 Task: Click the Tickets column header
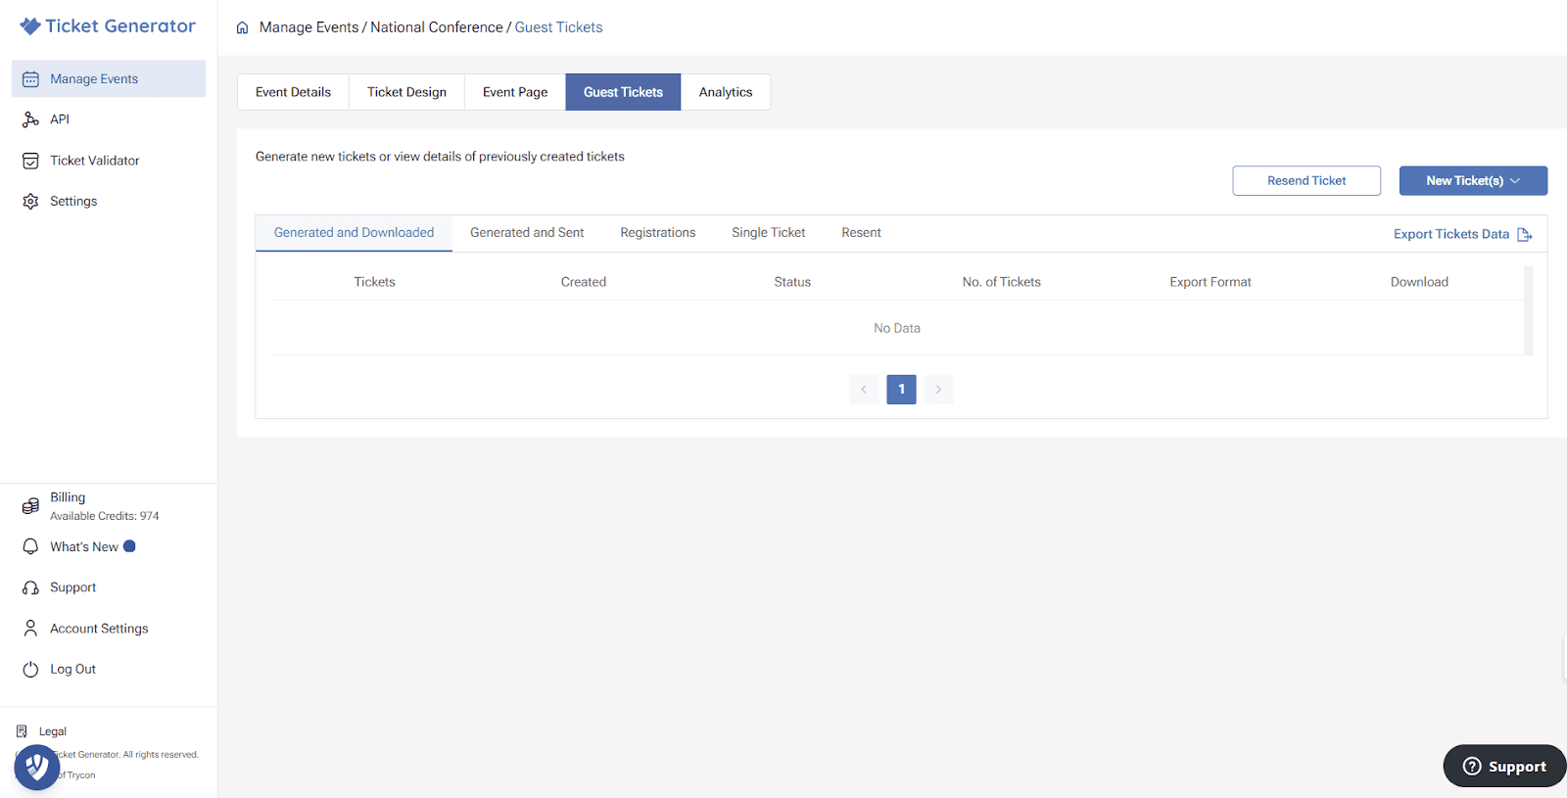click(374, 282)
